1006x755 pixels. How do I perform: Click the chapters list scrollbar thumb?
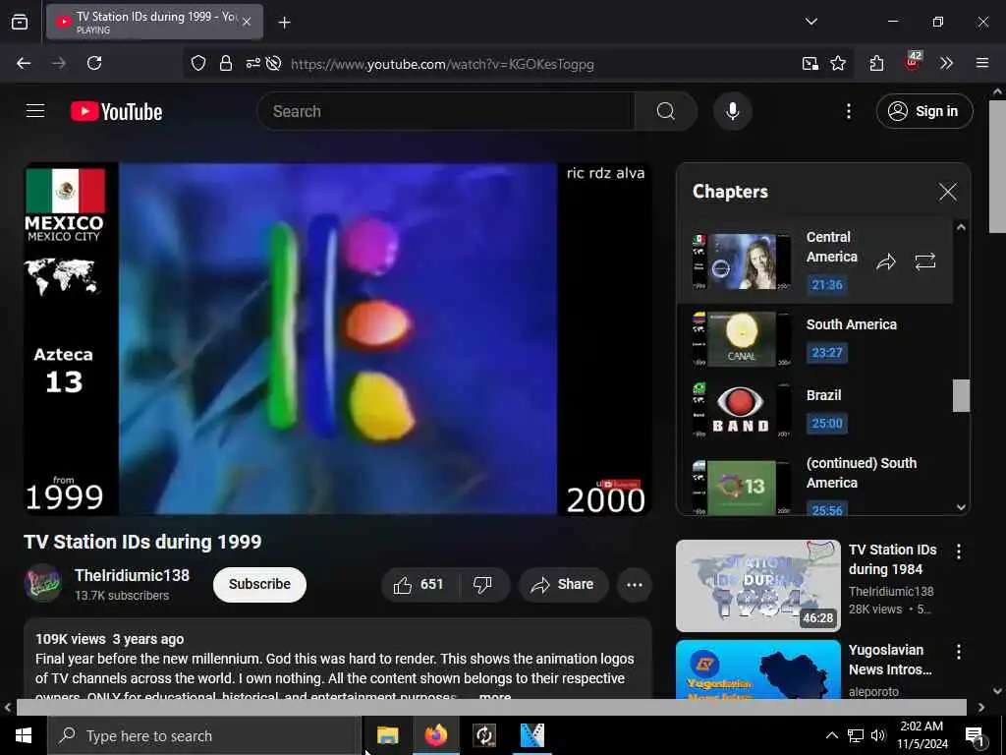click(961, 395)
